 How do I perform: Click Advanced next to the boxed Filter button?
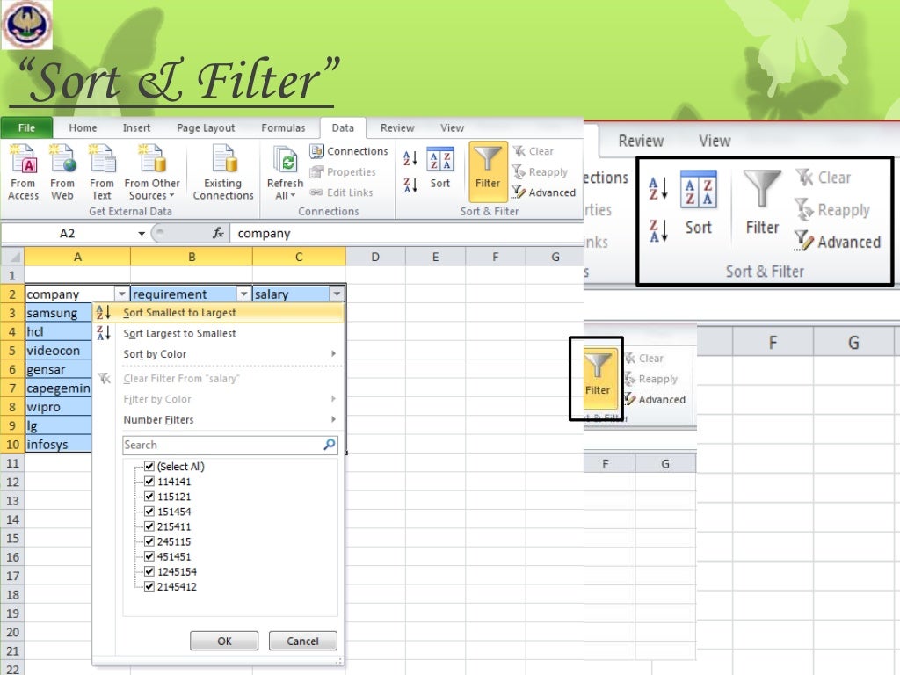click(x=655, y=400)
